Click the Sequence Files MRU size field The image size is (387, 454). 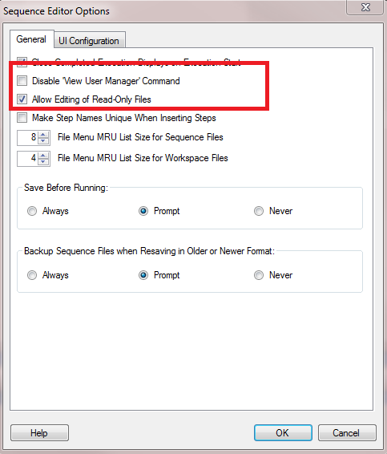coord(28,137)
